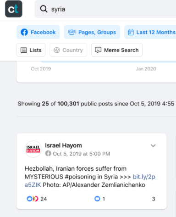Viewport: 176px width, 217px height.
Task: Expand the Israel Hayom post options chevron
Action: 153,145
